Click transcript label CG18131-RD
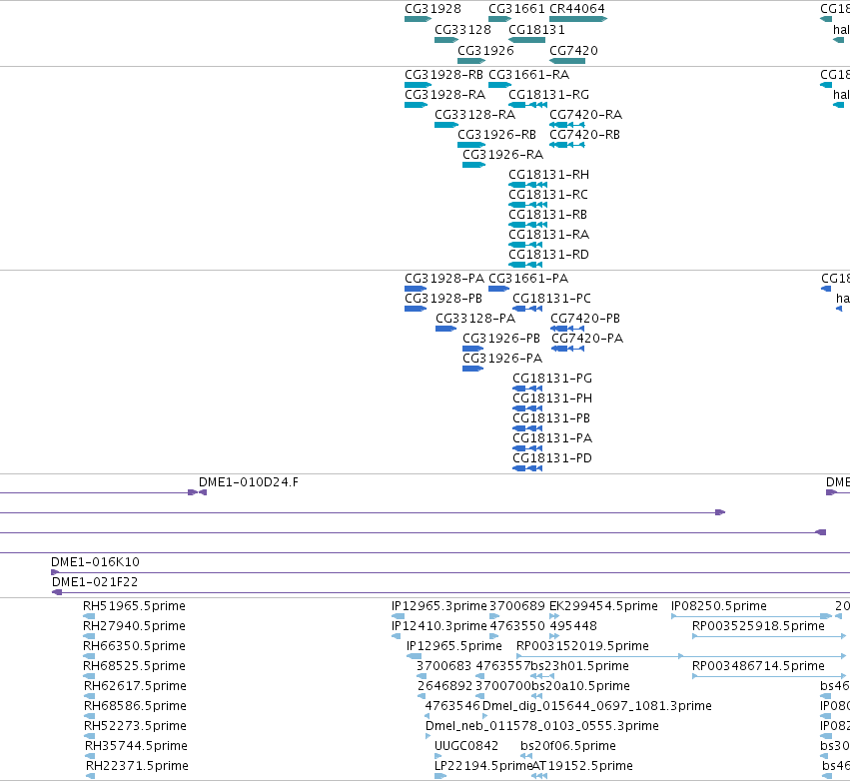Screen dimensions: 850x781 click(x=548, y=256)
